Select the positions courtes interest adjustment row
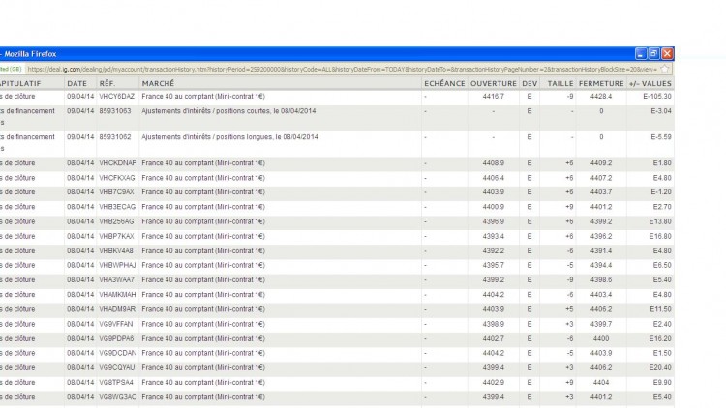 pos(337,117)
